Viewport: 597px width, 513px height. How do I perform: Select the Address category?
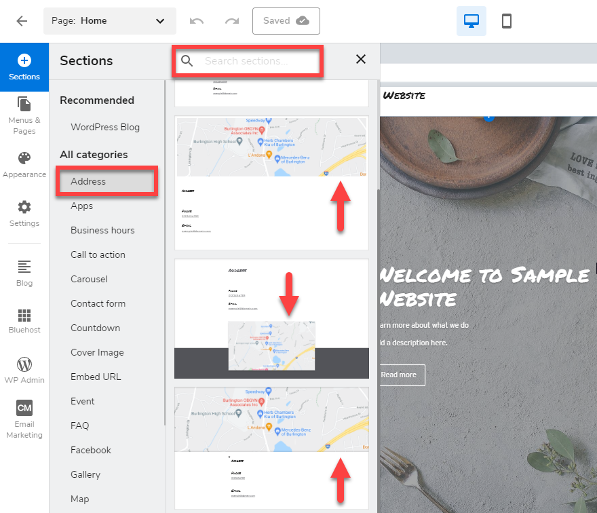point(107,181)
